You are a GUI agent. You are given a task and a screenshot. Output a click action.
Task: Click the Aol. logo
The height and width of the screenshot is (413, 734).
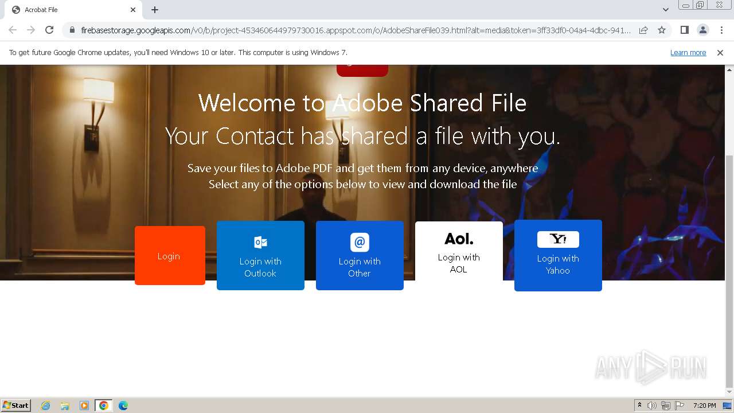[x=459, y=238]
